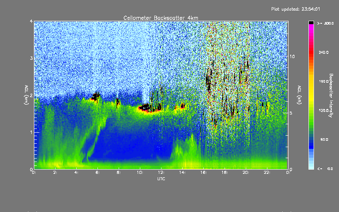339x212 pixels.
Task: Click the '1' tick on km axis
Action: pyautogui.click(x=31, y=132)
